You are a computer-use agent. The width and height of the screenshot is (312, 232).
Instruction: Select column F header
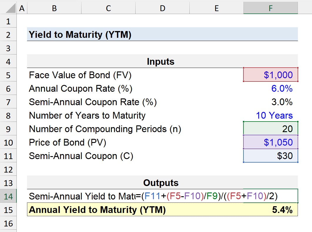point(271,8)
